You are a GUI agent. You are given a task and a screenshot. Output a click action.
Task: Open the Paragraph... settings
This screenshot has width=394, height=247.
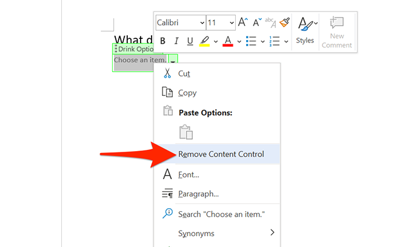(x=198, y=194)
